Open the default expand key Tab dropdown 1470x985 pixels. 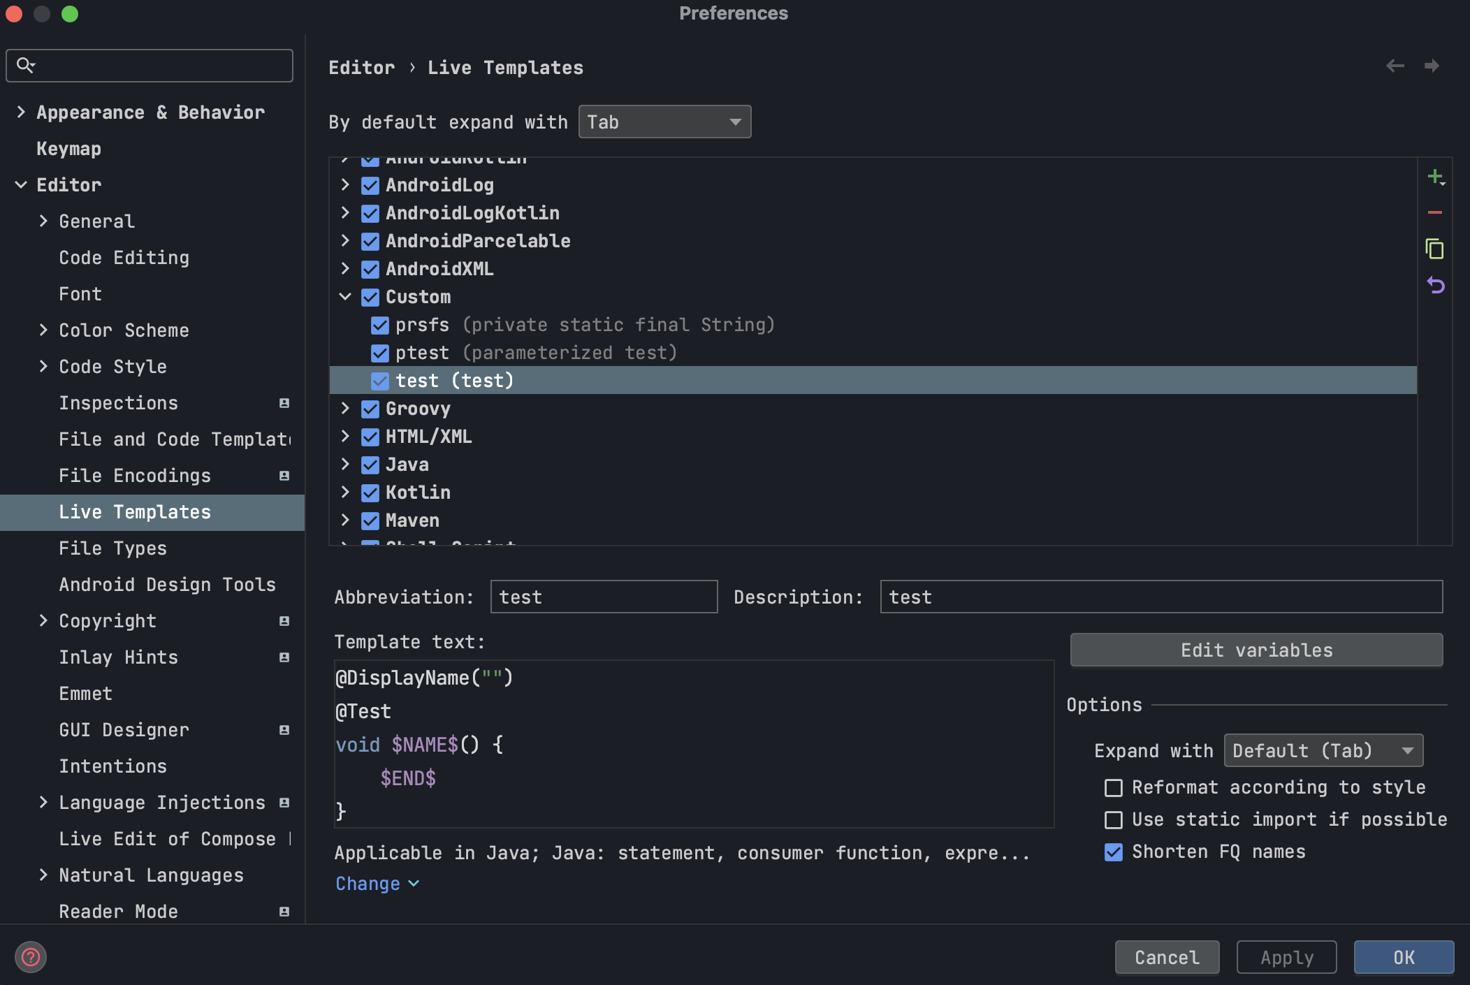664,122
